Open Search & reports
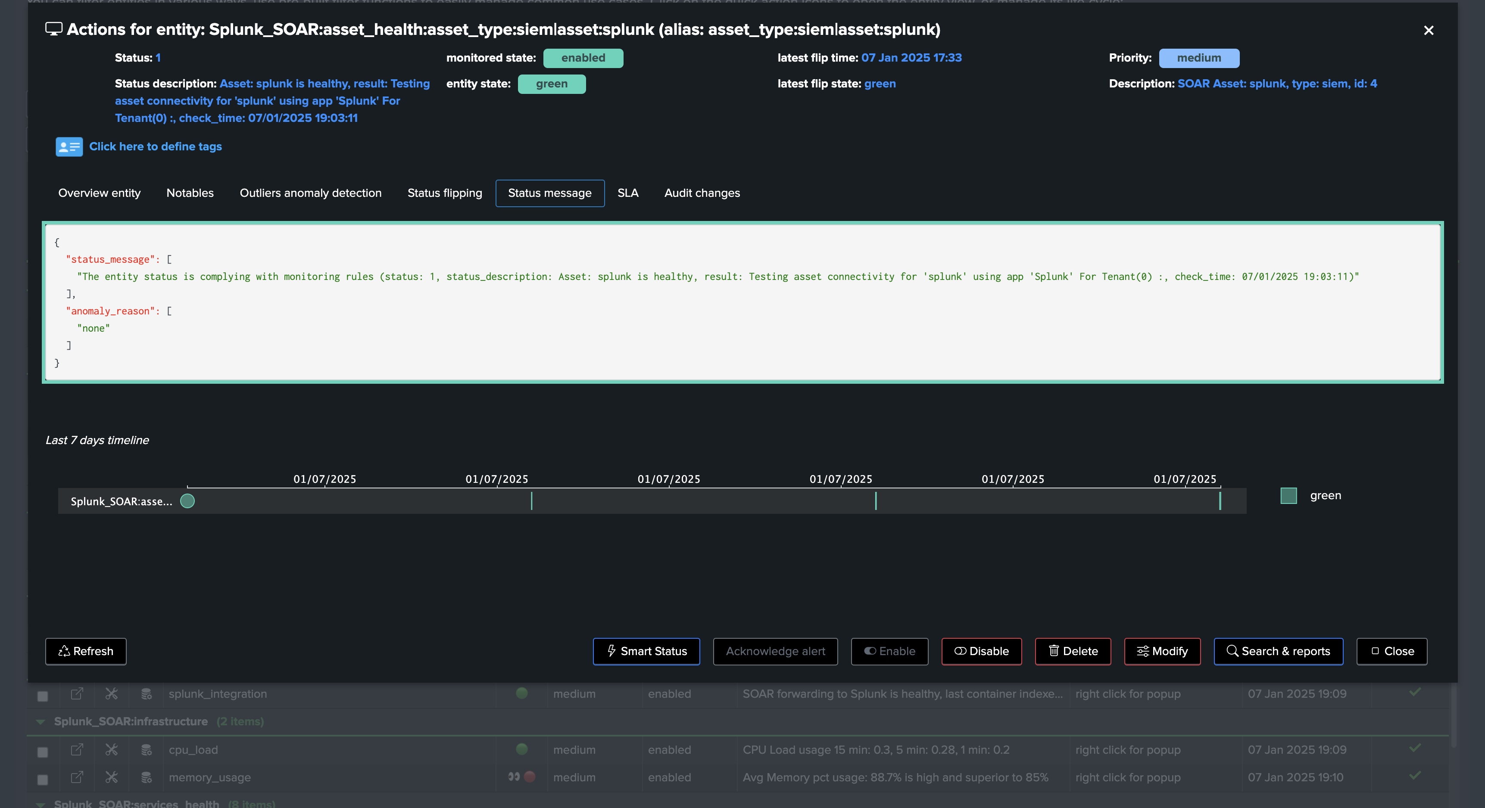The width and height of the screenshot is (1485, 808). 1278,651
